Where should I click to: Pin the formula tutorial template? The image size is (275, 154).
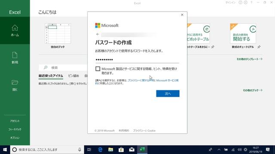[x=259, y=47]
